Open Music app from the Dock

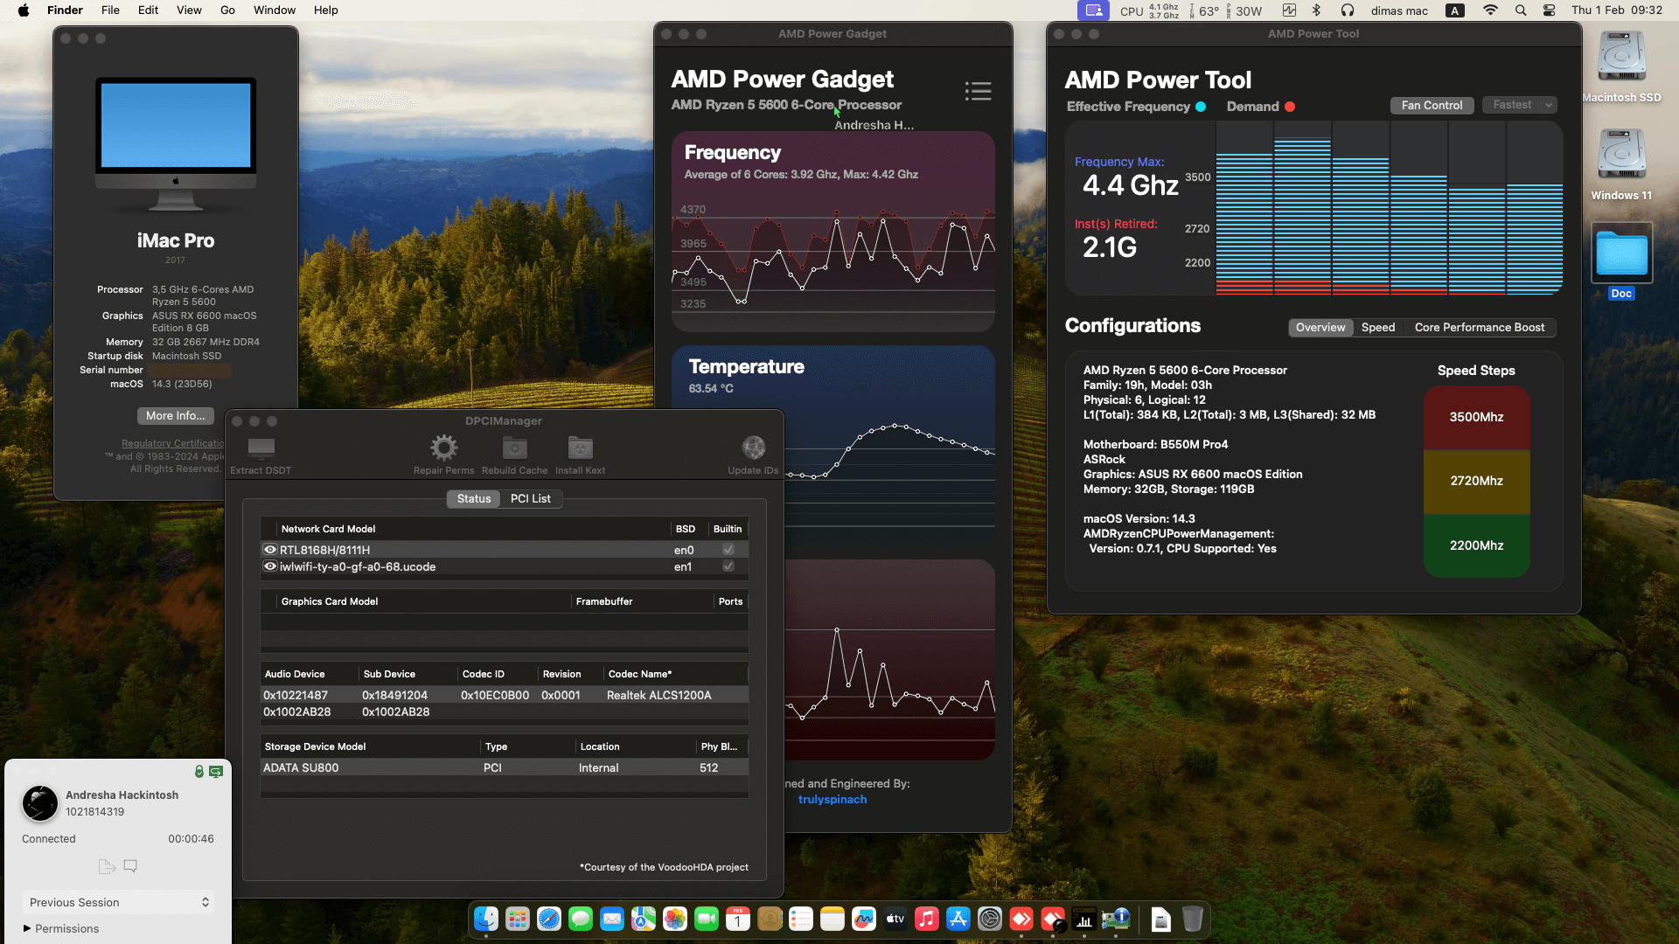927,919
